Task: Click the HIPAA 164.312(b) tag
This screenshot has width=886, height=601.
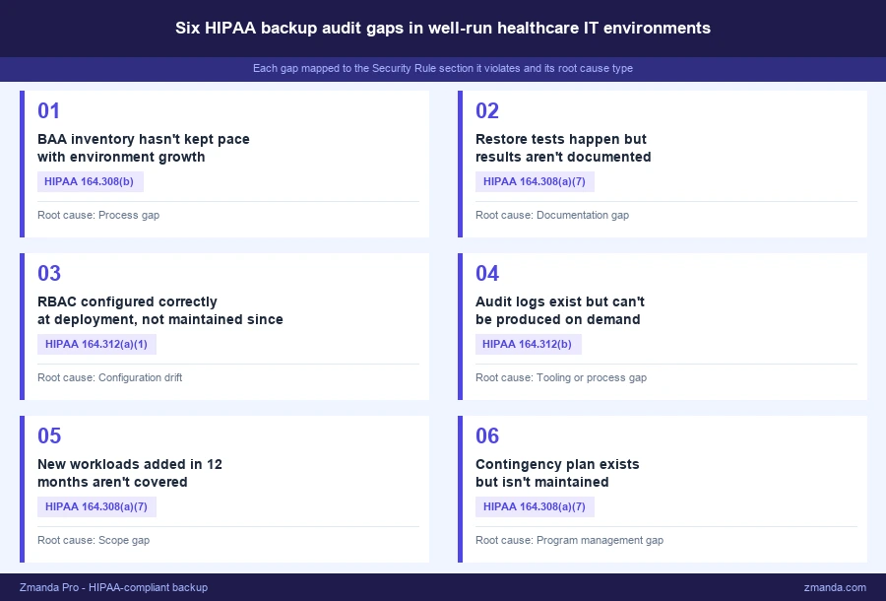Action: 529,344
